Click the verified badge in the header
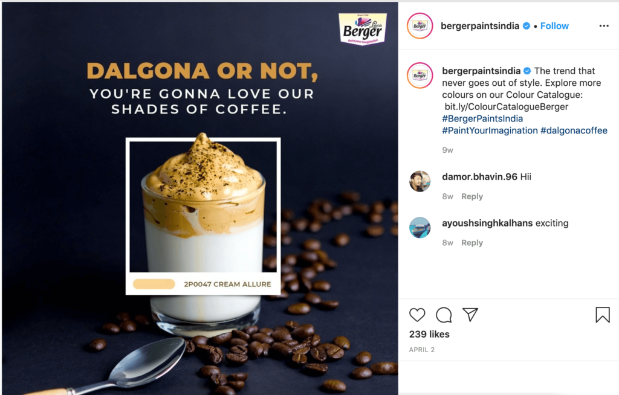Screen dimensions: 619x395 (527, 26)
